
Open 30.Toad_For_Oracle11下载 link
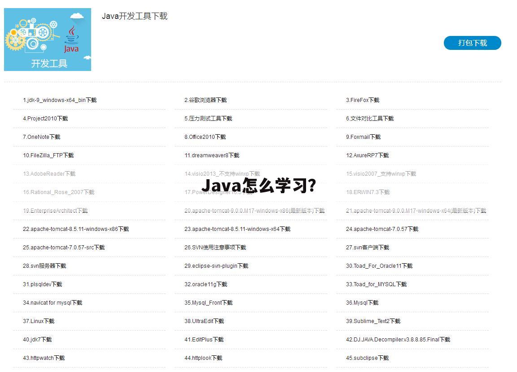(379, 266)
